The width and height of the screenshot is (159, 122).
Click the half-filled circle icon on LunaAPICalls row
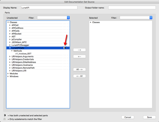click(64, 48)
